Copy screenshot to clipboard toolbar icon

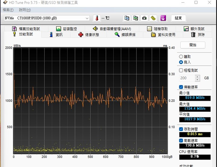pos(136,18)
